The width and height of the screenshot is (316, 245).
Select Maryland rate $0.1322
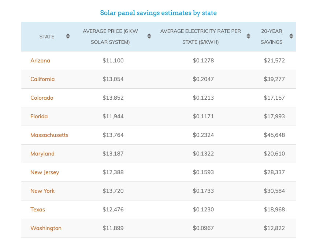click(203, 154)
